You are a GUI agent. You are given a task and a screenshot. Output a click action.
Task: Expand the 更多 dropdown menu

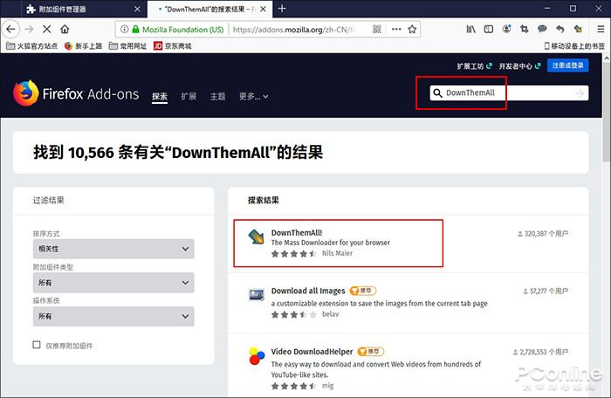coord(254,96)
